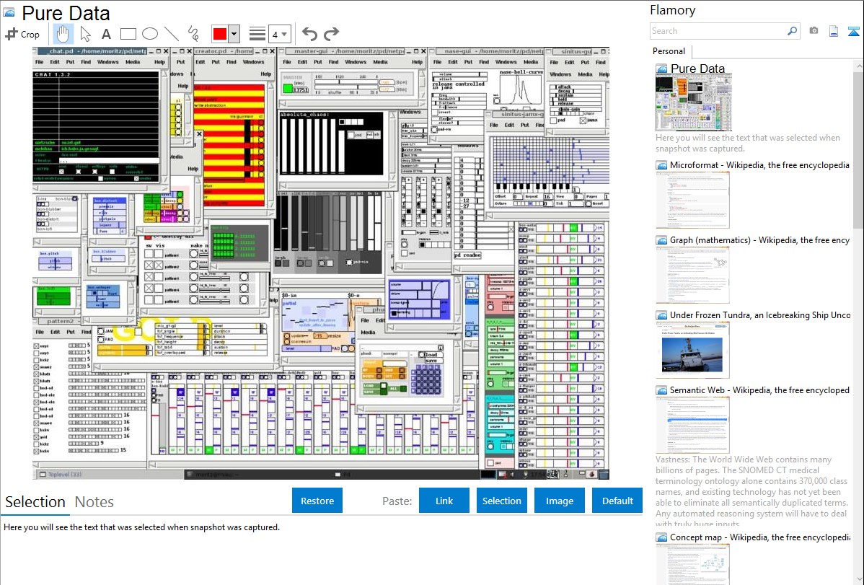Open the Microformat Wikipedia thumbnail
This screenshot has height=585, width=864.
click(692, 200)
